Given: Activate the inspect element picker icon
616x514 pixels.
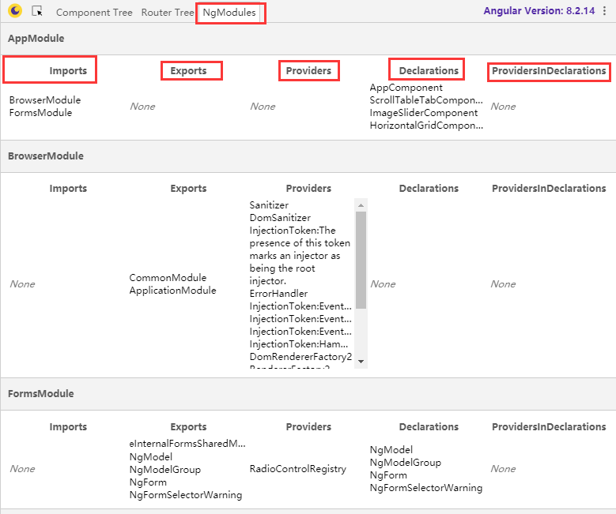Looking at the screenshot, I should point(37,12).
